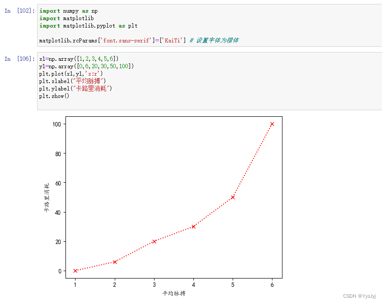Click the In [106] cell prompt
The height and width of the screenshot is (303, 382).
pyautogui.click(x=20, y=59)
